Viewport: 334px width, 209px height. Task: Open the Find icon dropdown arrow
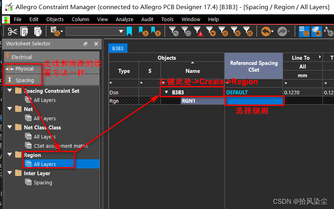(62, 31)
